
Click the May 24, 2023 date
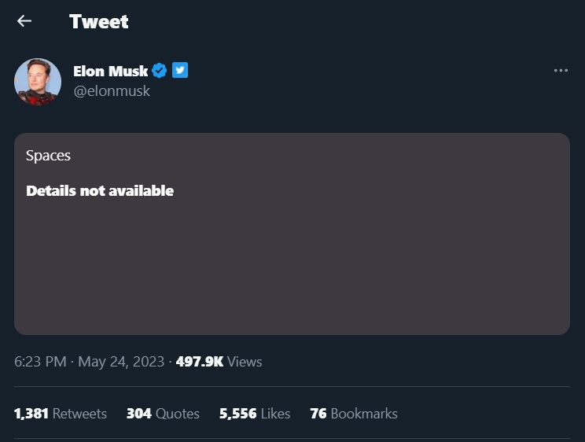pyautogui.click(x=121, y=361)
